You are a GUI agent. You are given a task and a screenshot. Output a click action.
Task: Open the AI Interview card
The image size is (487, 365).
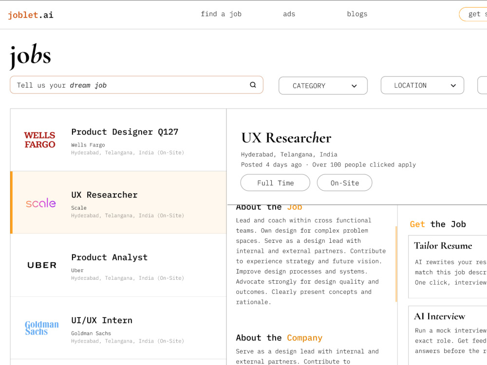[x=448, y=335]
